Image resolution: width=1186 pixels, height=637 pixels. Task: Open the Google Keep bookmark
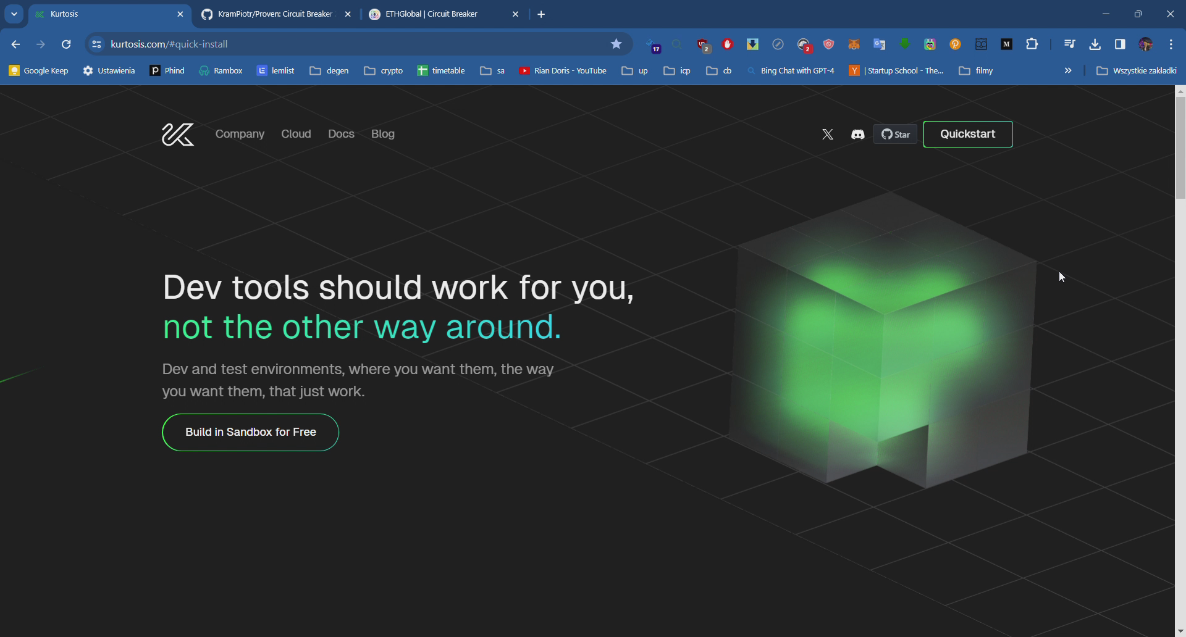click(38, 71)
